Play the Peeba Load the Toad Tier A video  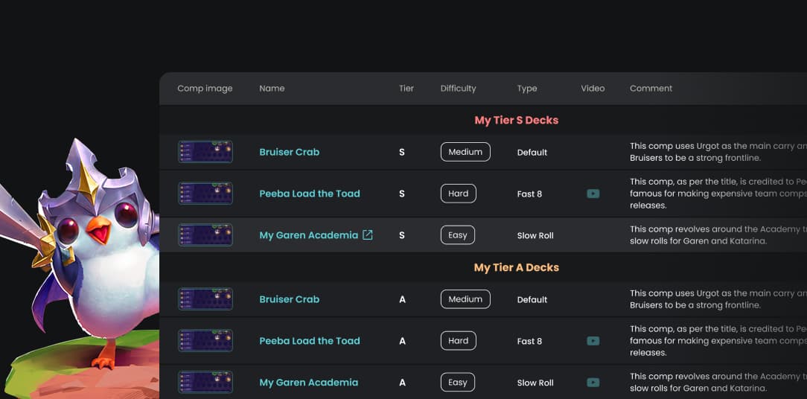(x=593, y=341)
